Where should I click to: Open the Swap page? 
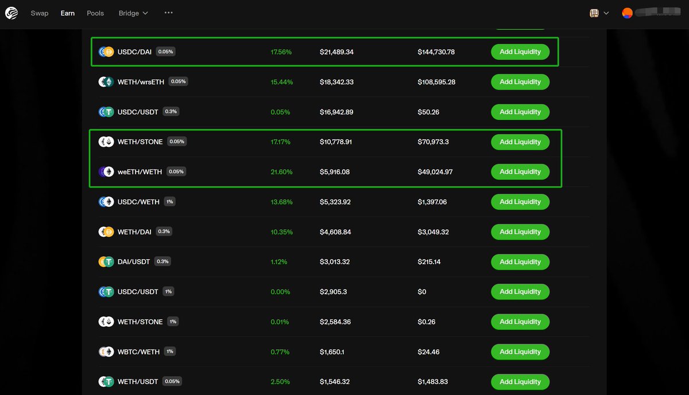pyautogui.click(x=40, y=13)
